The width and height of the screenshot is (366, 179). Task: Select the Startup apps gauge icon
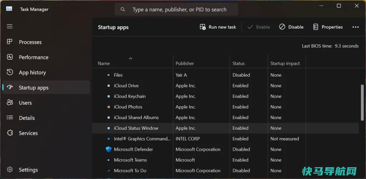(x=10, y=87)
